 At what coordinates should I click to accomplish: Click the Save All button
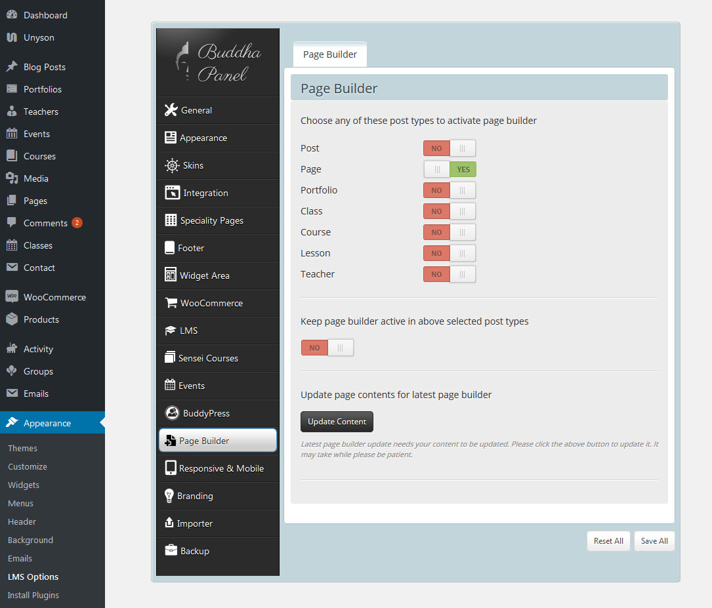(x=654, y=541)
